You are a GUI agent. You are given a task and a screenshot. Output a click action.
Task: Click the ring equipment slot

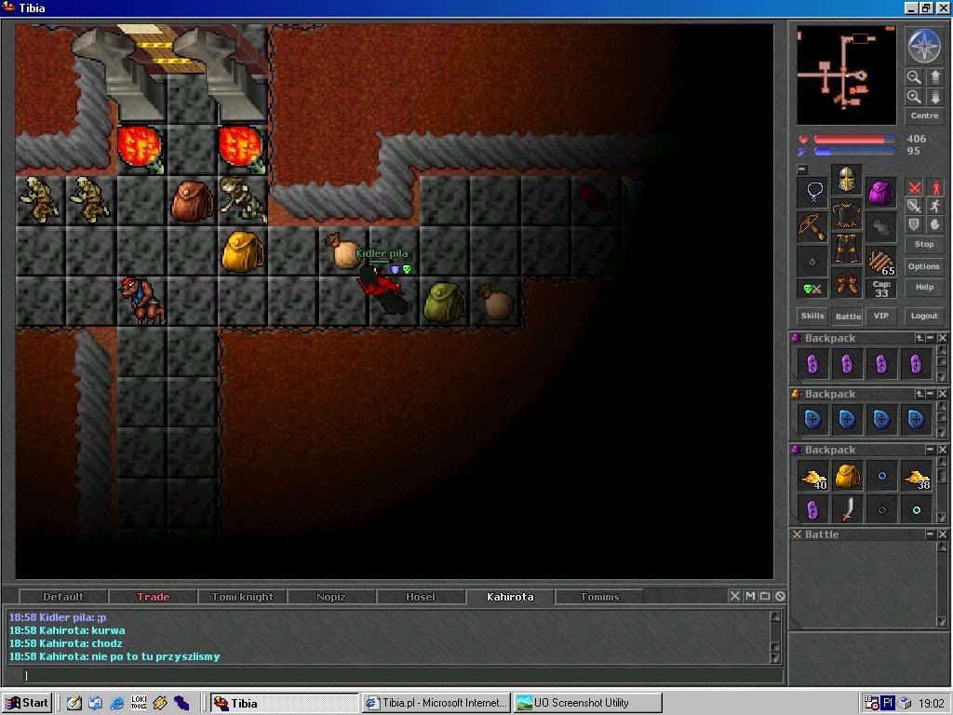[813, 262]
